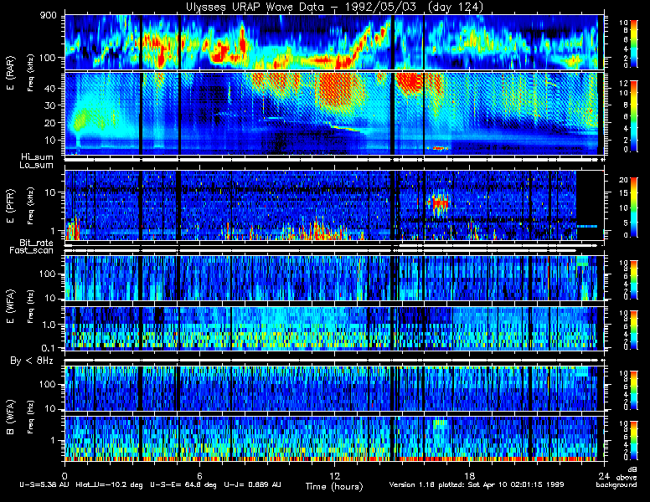Click the '18' hour tick on the time axis
This screenshot has width=650, height=502.
pyautogui.click(x=469, y=475)
